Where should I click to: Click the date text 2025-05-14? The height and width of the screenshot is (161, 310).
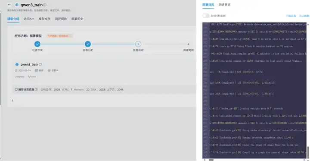25,70
